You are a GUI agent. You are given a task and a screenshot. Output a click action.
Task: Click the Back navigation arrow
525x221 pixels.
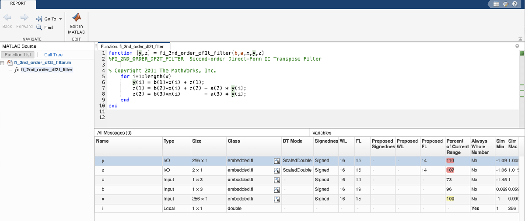(7, 18)
